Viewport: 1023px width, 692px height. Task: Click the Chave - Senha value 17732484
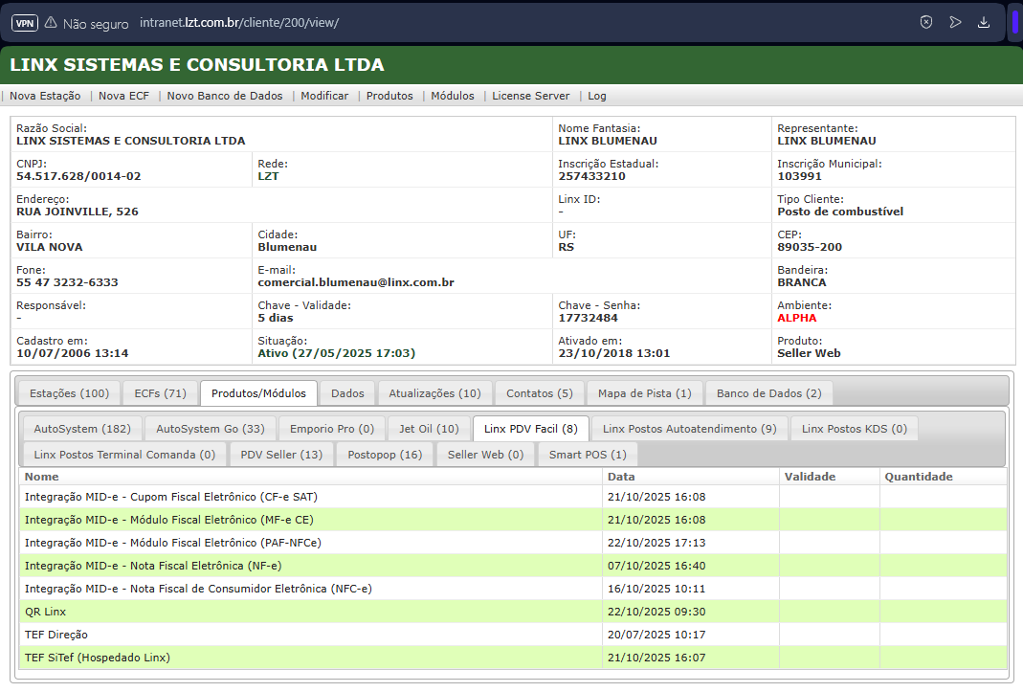coord(588,318)
